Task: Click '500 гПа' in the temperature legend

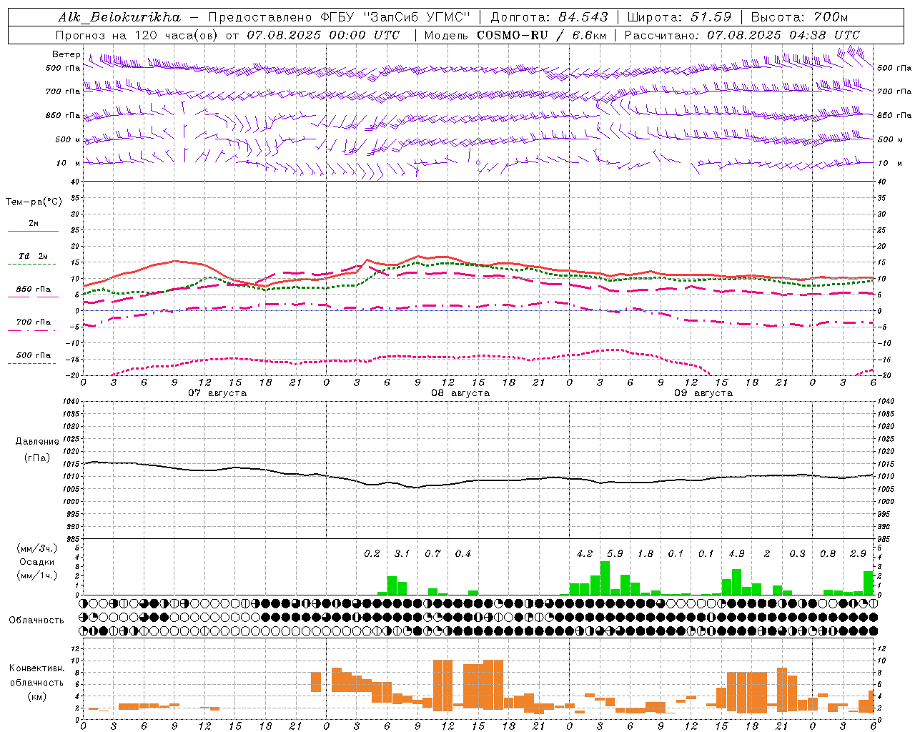Action: point(33,355)
